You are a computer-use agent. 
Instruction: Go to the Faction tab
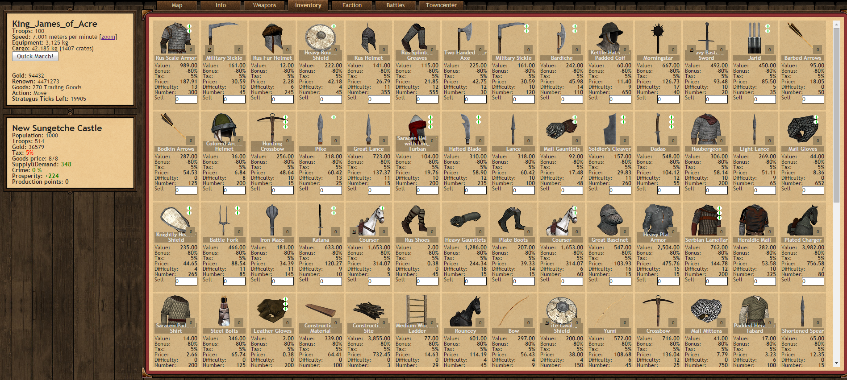tap(352, 5)
